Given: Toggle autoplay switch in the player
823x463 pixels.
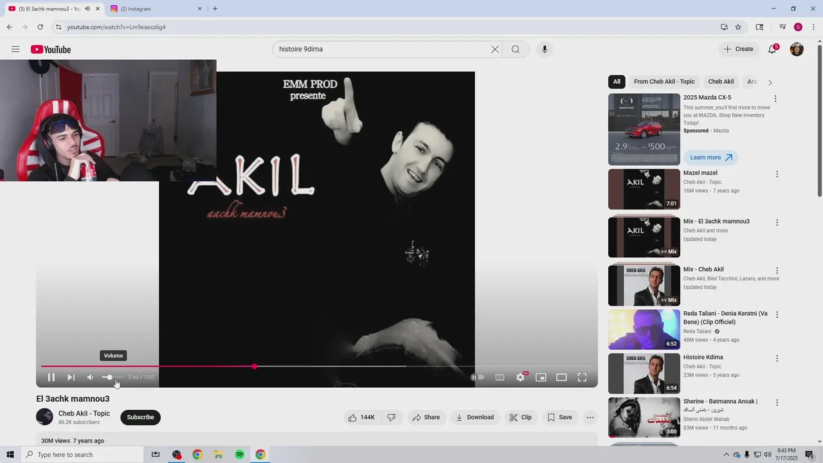Looking at the screenshot, I should click(478, 377).
